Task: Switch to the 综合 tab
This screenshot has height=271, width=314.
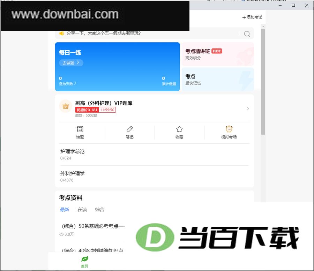Action: pos(99,210)
